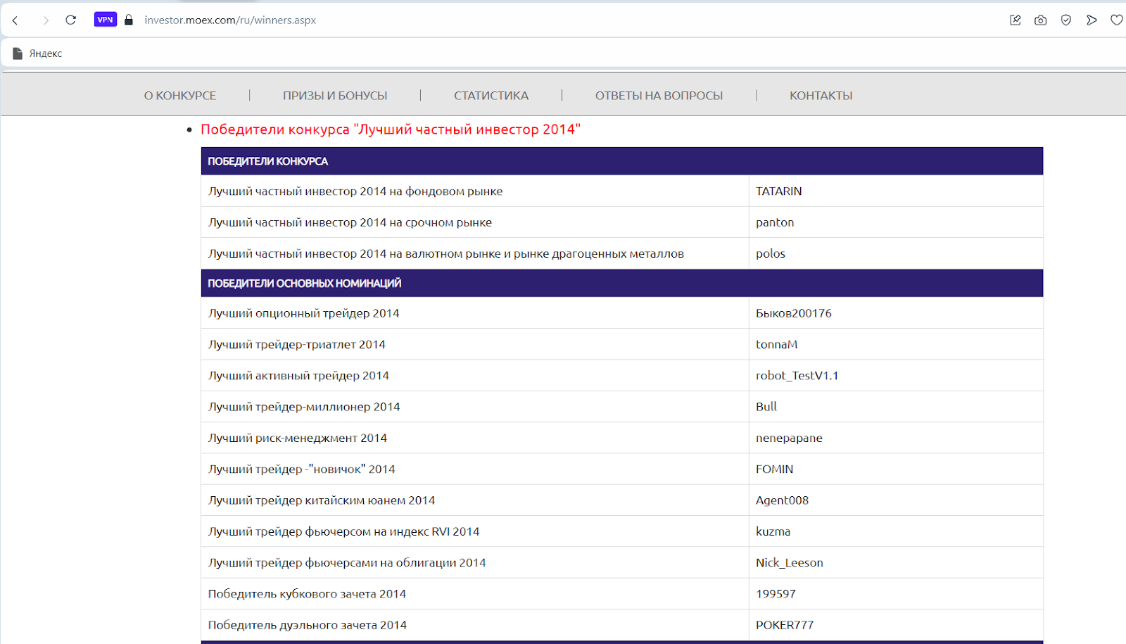Click the send/flow arrow icon in toolbar

1092,20
